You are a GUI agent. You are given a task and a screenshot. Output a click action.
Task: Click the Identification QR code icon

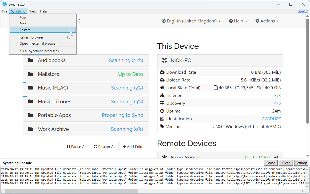[162, 119]
